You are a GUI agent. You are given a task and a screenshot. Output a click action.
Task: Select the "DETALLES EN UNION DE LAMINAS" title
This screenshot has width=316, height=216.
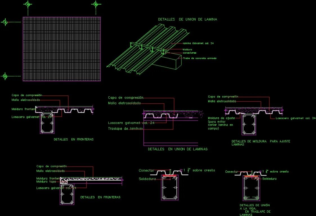[x=178, y=149]
